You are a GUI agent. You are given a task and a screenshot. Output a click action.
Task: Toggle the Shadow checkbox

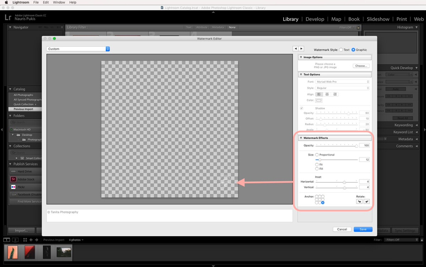click(301, 108)
